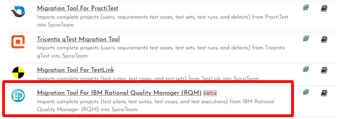
Task: Download the IBM RQM migration installer
Action: [x=306, y=92]
